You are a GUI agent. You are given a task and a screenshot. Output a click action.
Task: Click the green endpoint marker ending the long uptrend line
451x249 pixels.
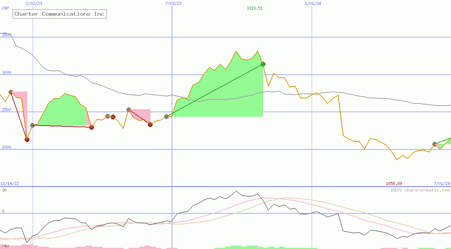pyautogui.click(x=263, y=64)
